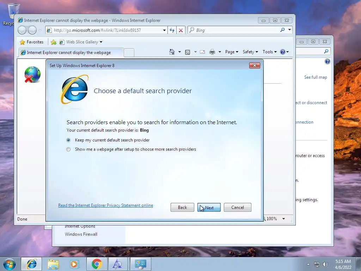
Task: Expand the address bar history dropdown
Action: point(164,30)
